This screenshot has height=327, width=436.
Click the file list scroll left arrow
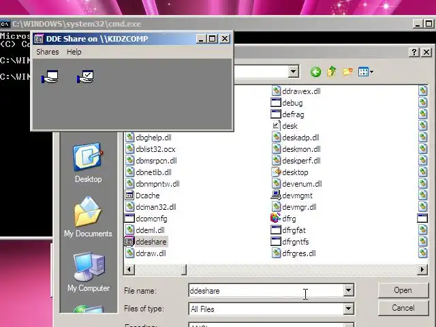(129, 269)
